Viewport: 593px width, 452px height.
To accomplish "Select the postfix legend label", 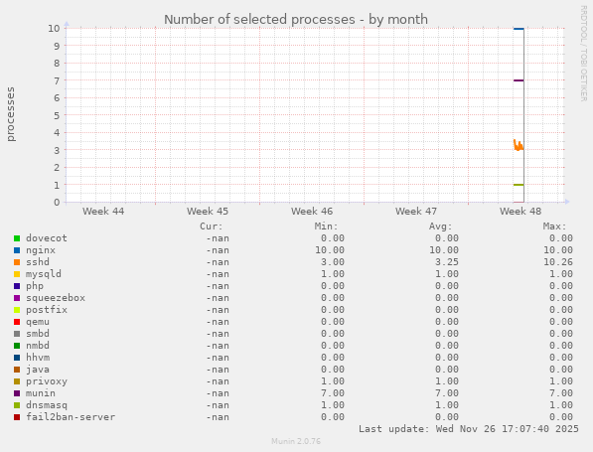I will coord(47,310).
